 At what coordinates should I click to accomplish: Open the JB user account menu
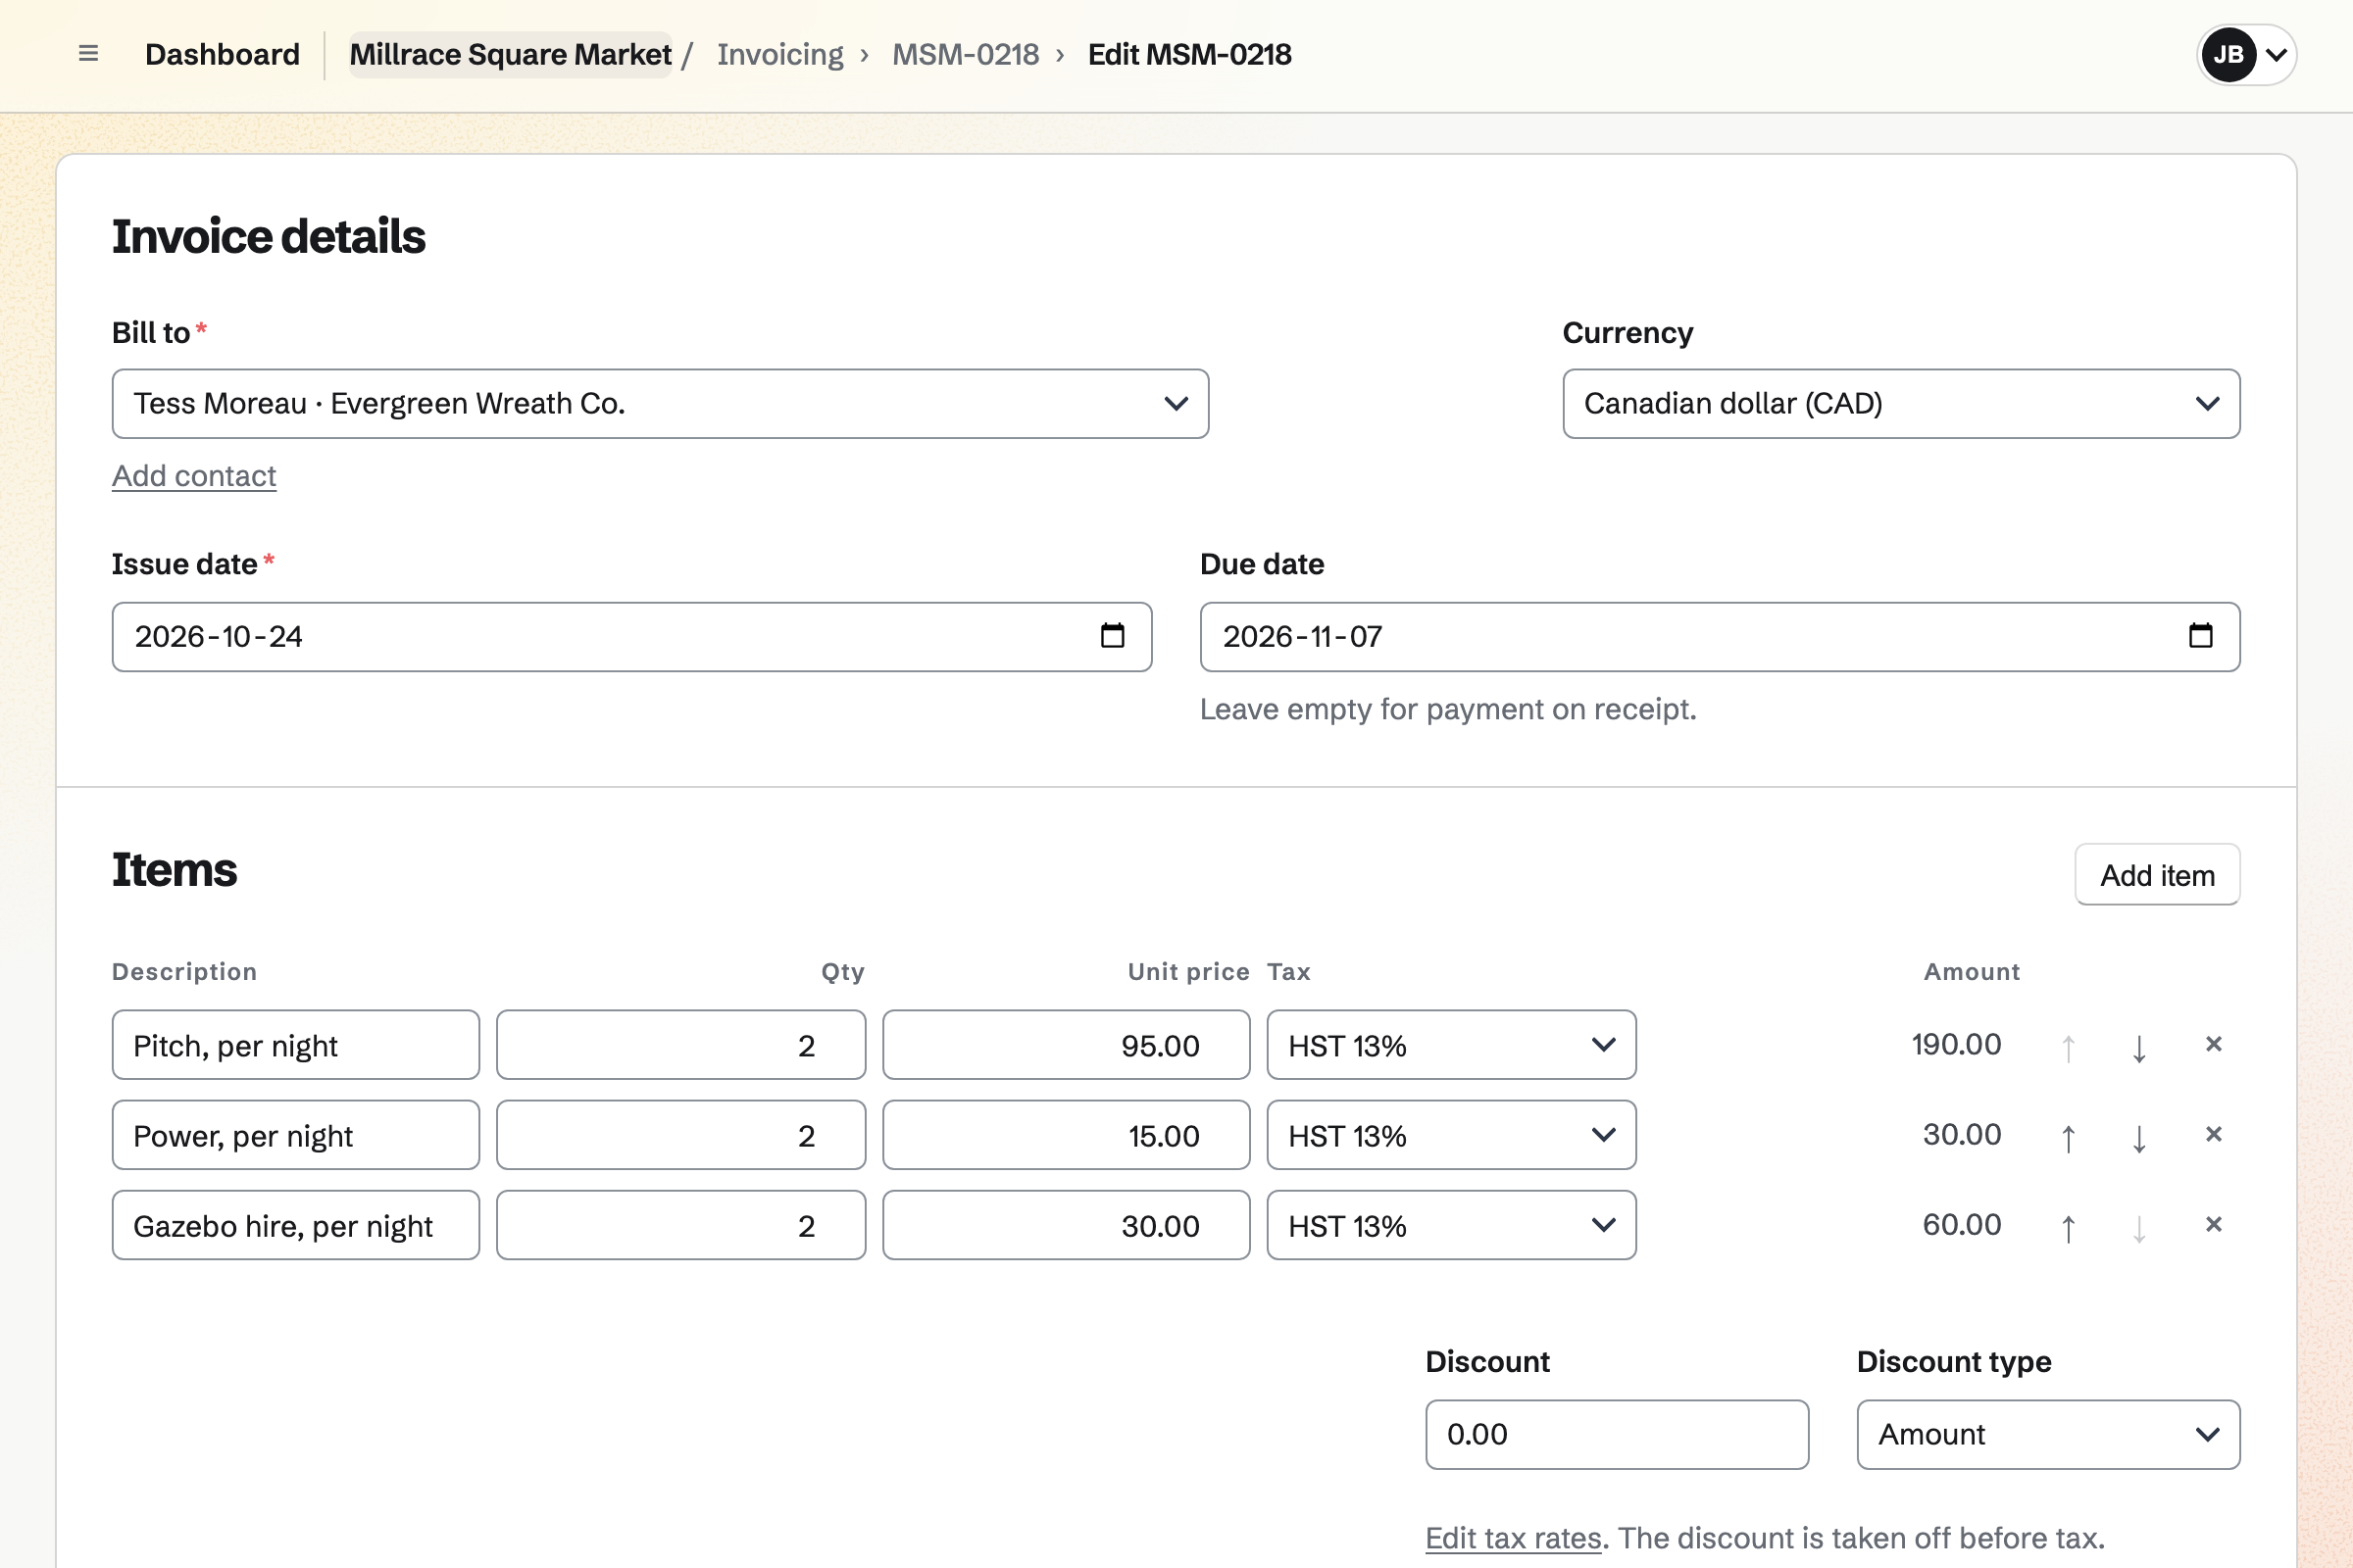tap(2245, 54)
